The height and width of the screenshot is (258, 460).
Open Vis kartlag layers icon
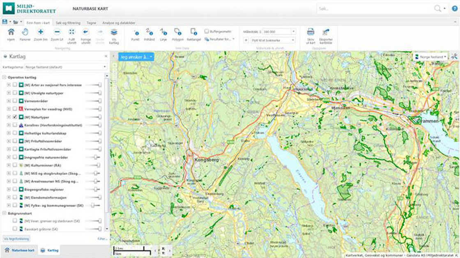point(114,32)
